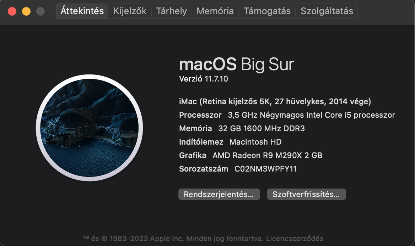Close the window with the red button
The width and height of the screenshot is (415, 246).
click(x=12, y=11)
